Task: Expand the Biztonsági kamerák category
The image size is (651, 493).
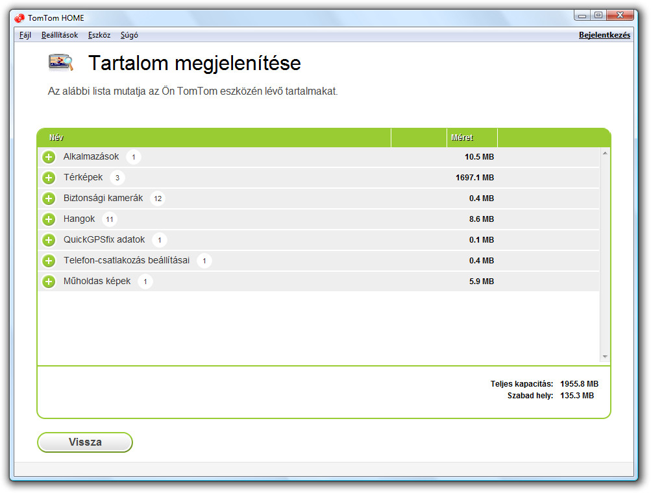Action: (49, 198)
